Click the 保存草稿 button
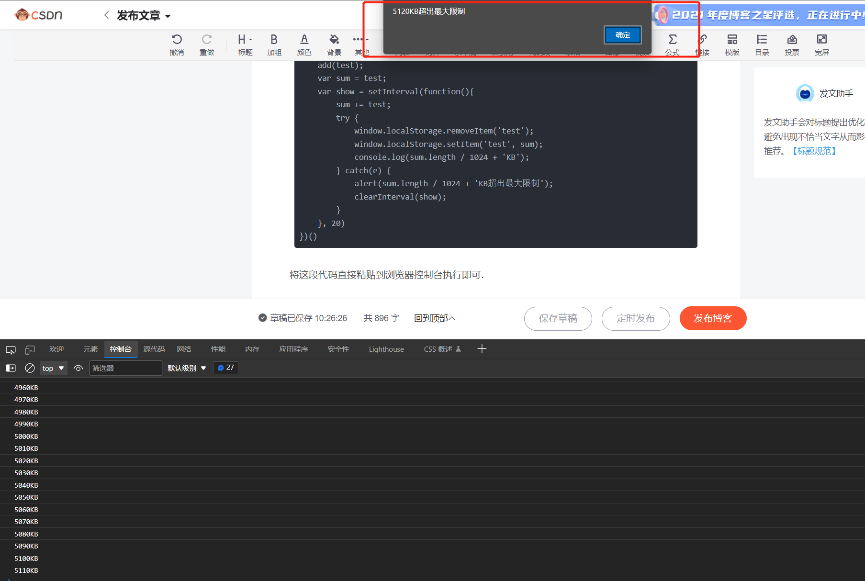This screenshot has height=581, width=865. [x=558, y=319]
